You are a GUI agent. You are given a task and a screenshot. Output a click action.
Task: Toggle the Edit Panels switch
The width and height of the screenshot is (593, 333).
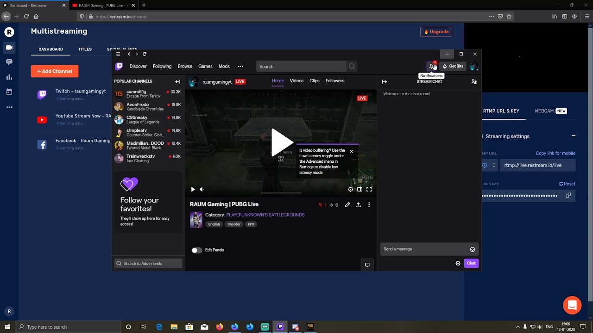(197, 250)
